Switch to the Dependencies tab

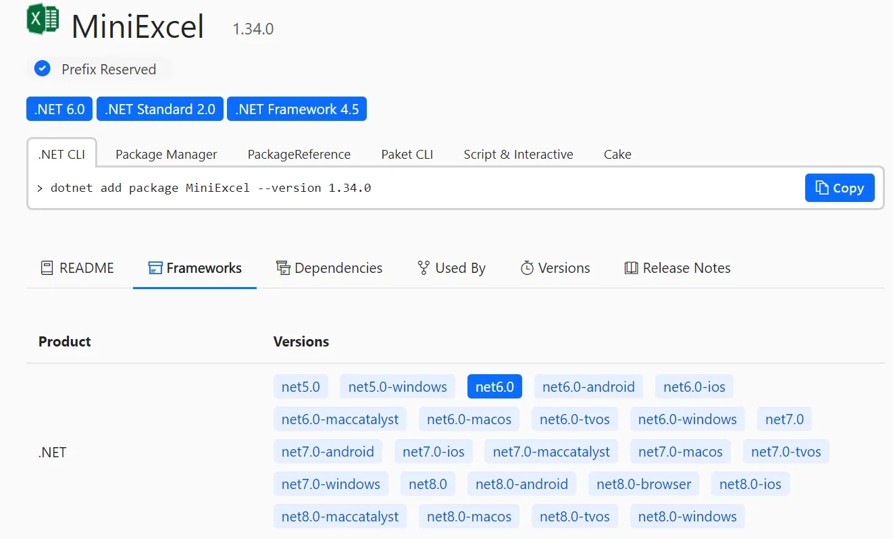[329, 267]
